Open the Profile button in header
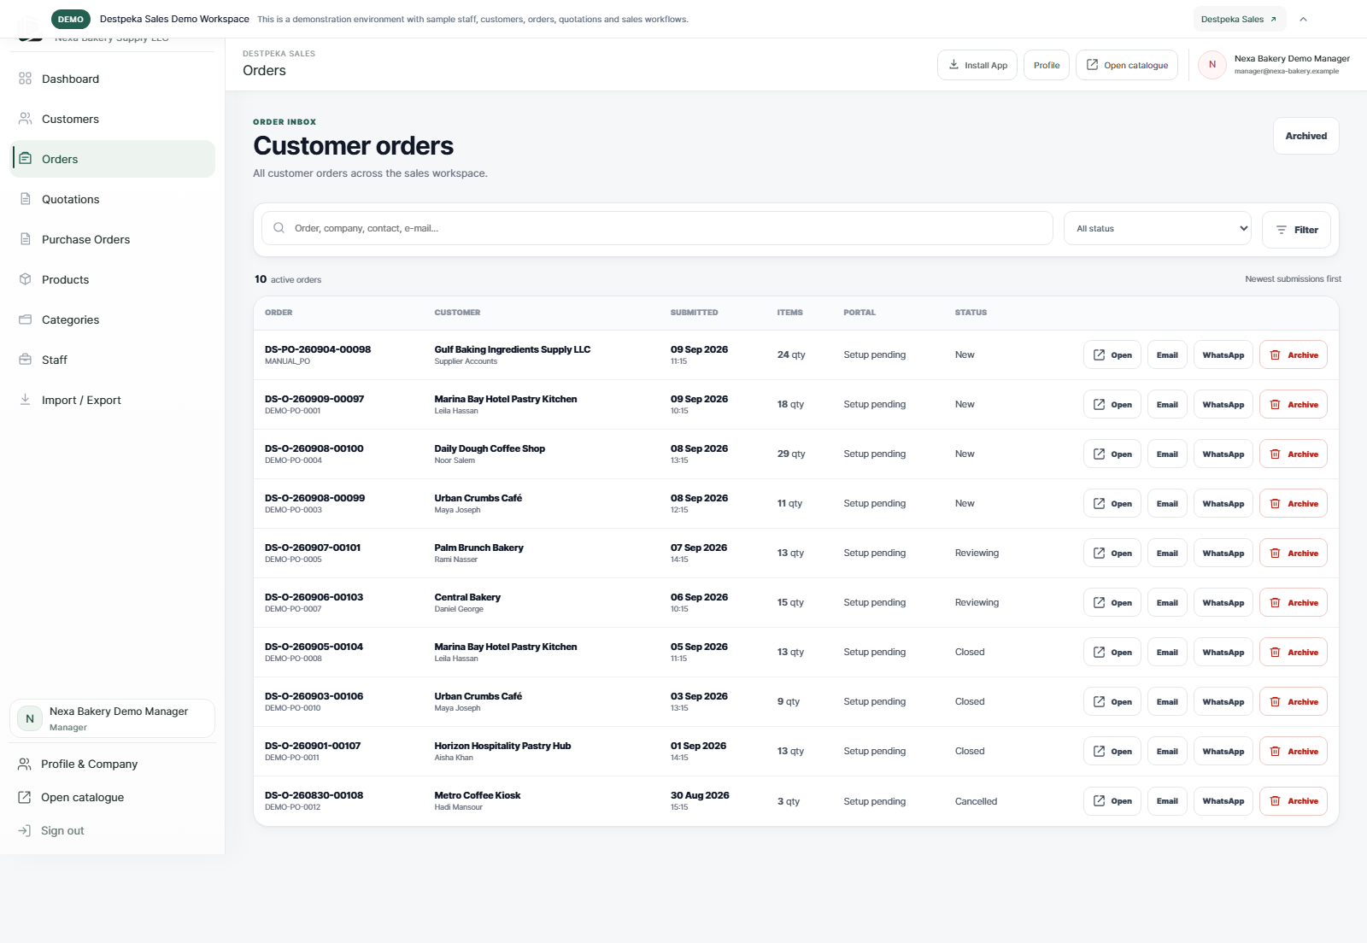The image size is (1367, 943). [1046, 65]
